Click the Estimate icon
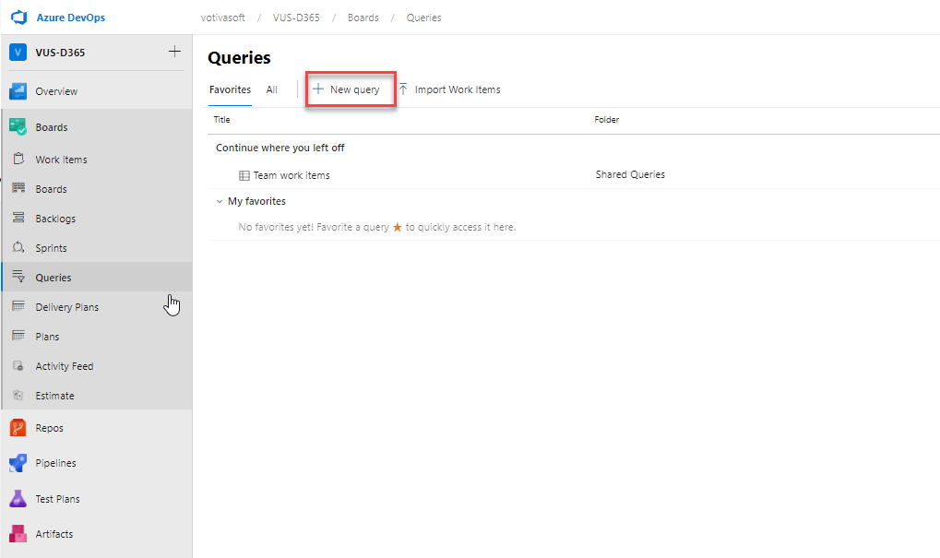The width and height of the screenshot is (940, 558). [18, 395]
